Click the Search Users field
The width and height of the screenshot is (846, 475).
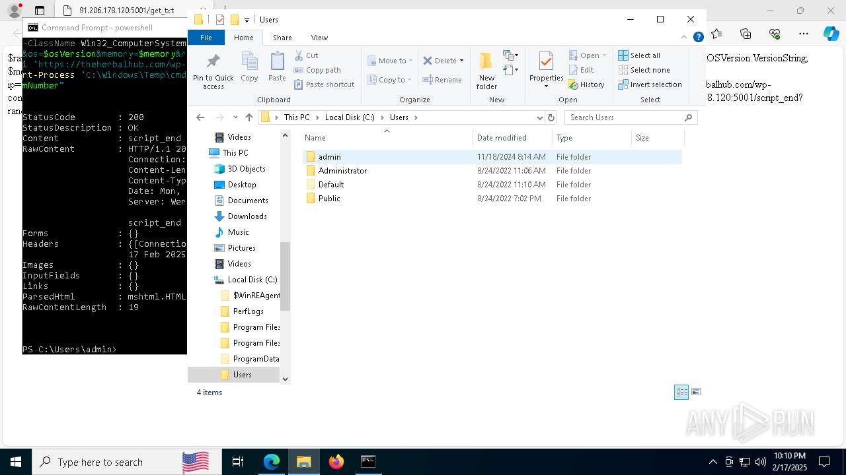click(x=631, y=117)
